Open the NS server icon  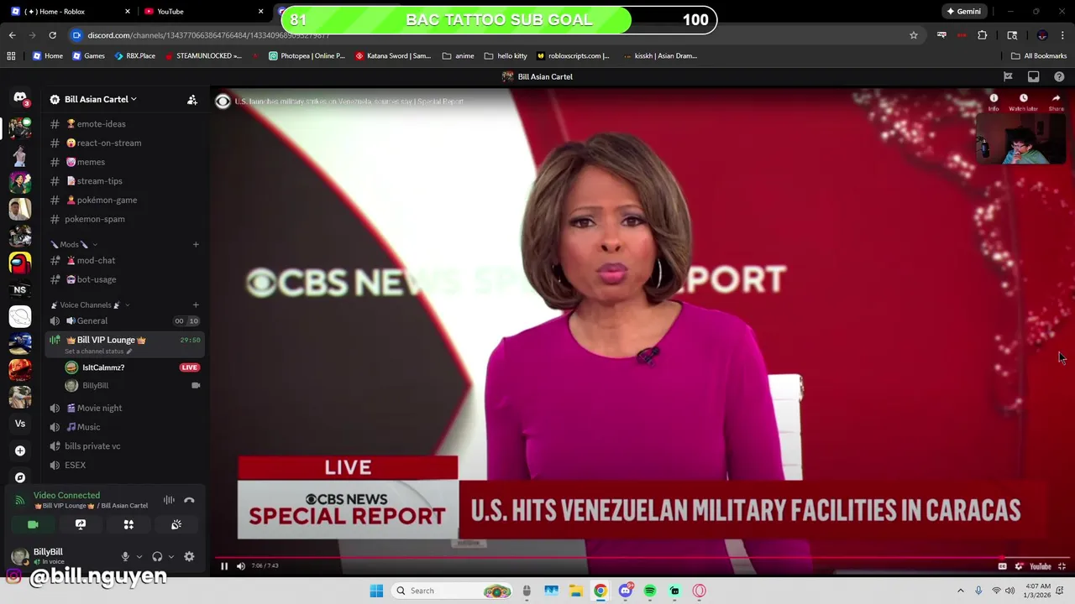20,289
